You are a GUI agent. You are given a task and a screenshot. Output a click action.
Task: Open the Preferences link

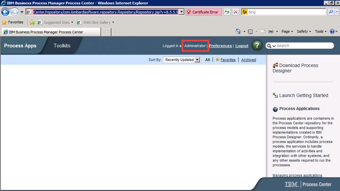click(220, 46)
